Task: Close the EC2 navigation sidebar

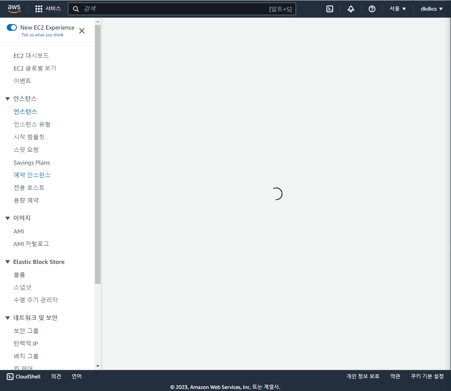Action: (82, 31)
